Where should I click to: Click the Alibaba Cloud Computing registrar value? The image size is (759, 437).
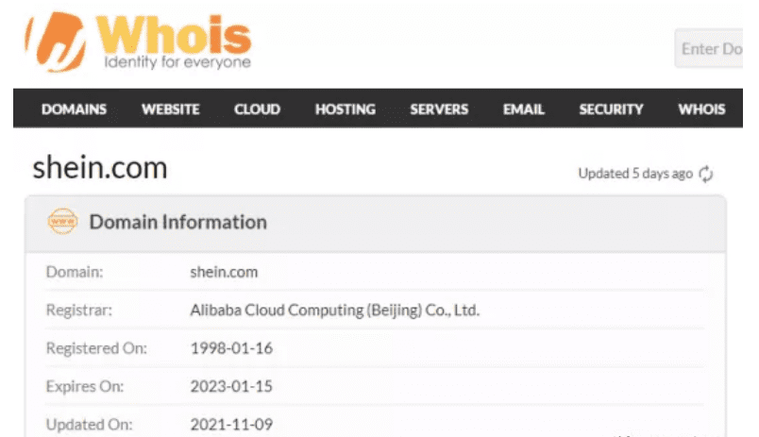point(334,310)
